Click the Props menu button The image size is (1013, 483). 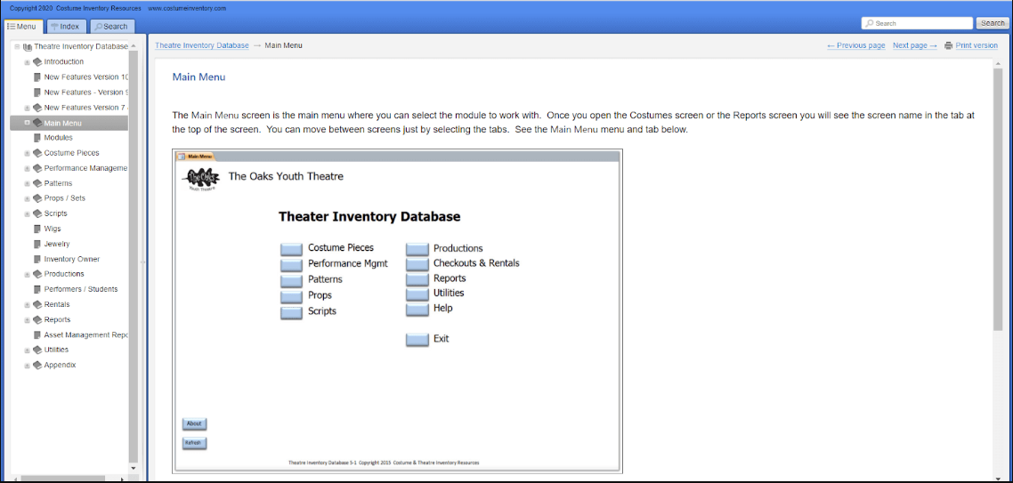291,297
